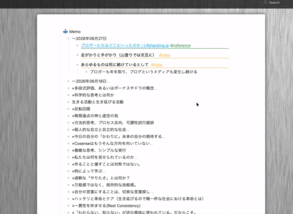
Task: Expand bullet of +Cosenseはもうそんな方向 row
Action: click(68, 143)
